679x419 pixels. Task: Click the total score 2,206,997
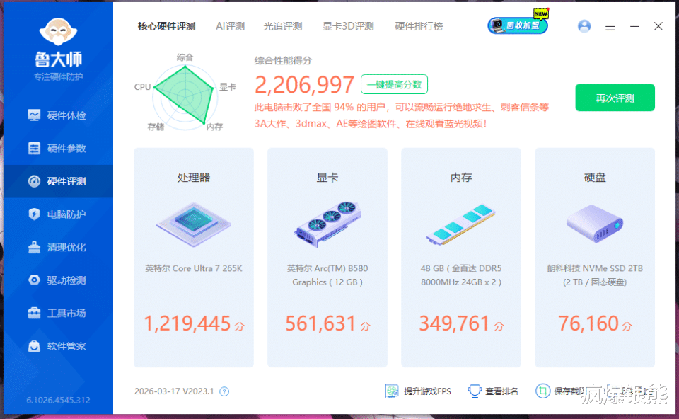pyautogui.click(x=304, y=84)
